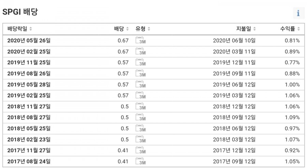The image size is (307, 168).
Task: Select the SPGI 배당 heading
Action: 20,12
